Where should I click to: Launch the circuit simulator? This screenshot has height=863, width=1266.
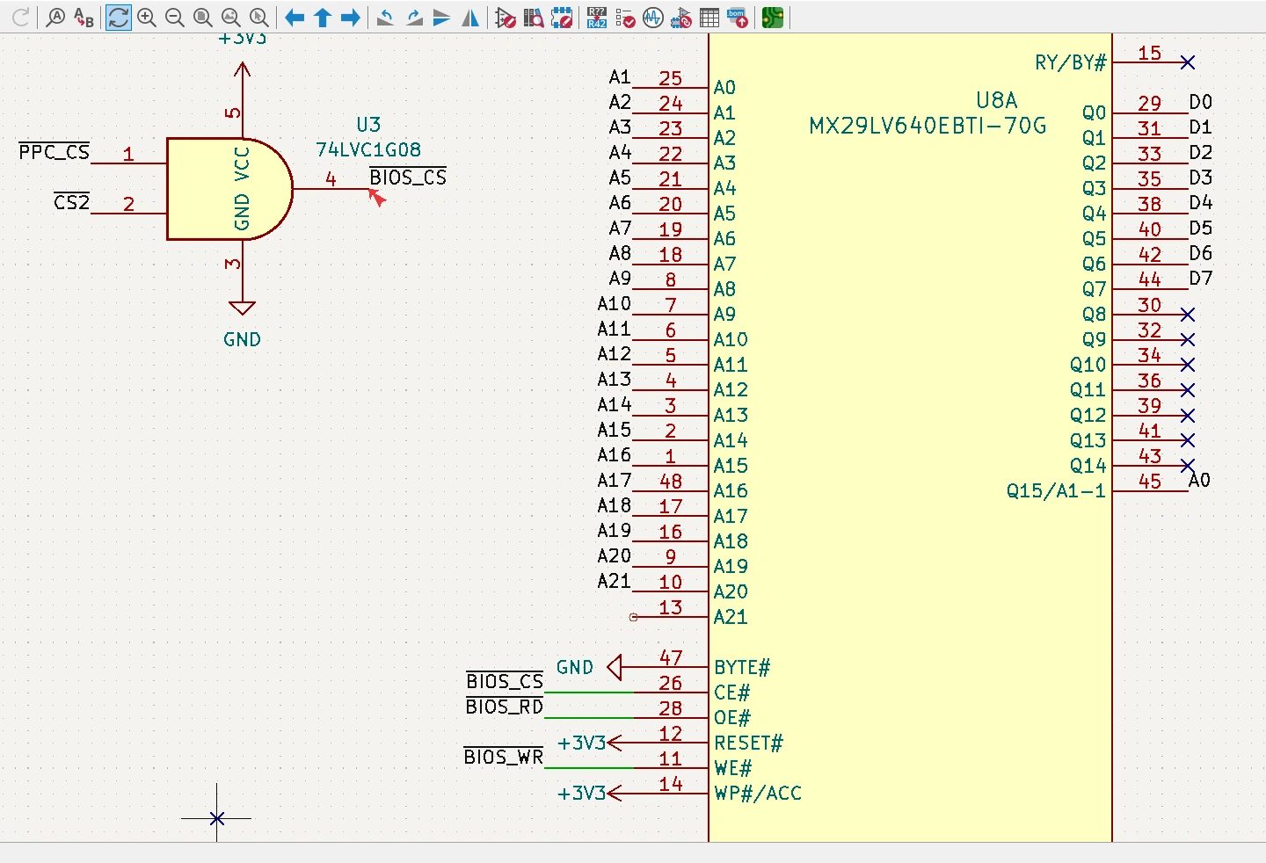coord(653,18)
